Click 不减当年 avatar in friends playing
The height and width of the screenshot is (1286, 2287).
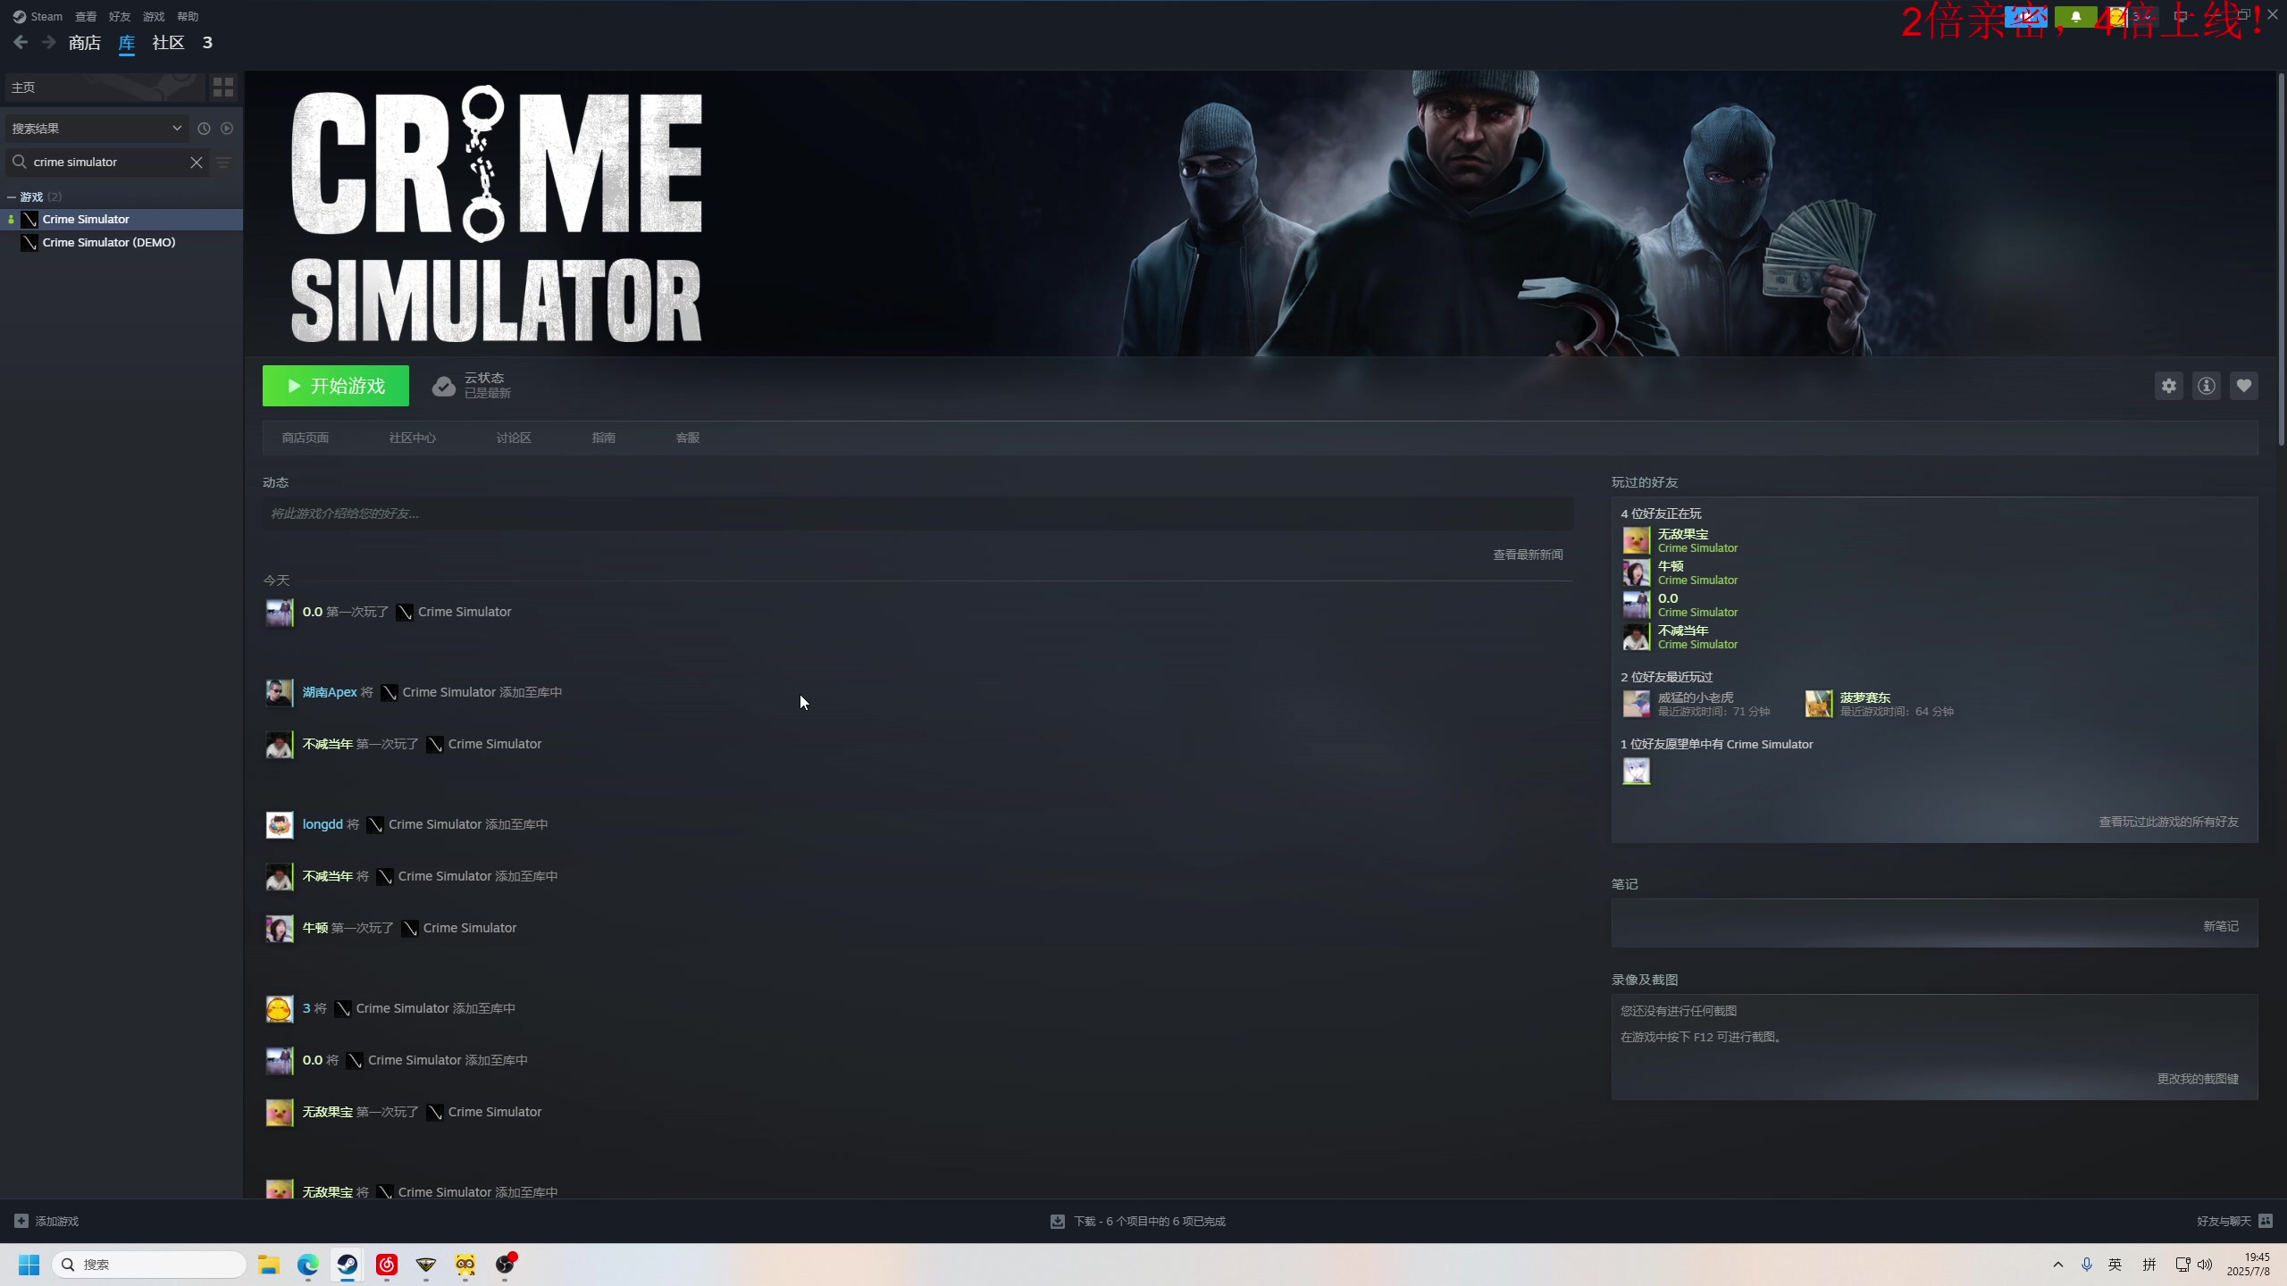1637,637
